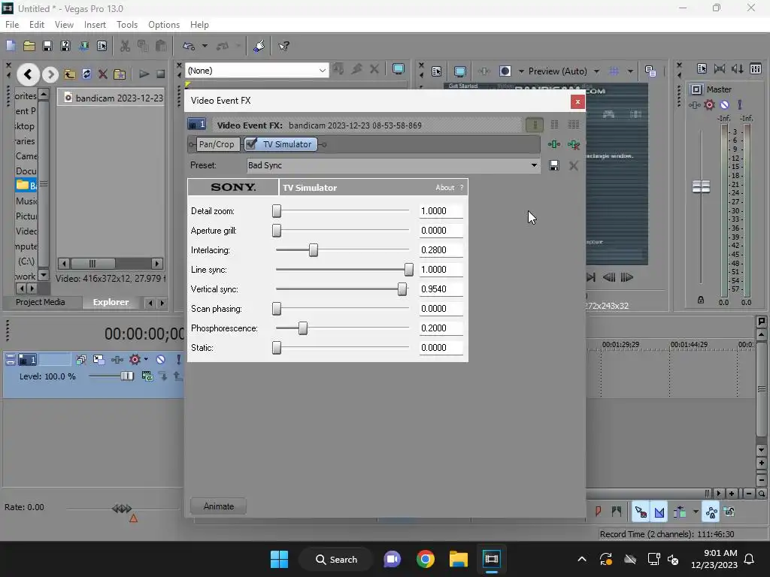Image resolution: width=770 pixels, height=577 pixels.
Task: Create a new project from toolbar
Action: click(11, 46)
